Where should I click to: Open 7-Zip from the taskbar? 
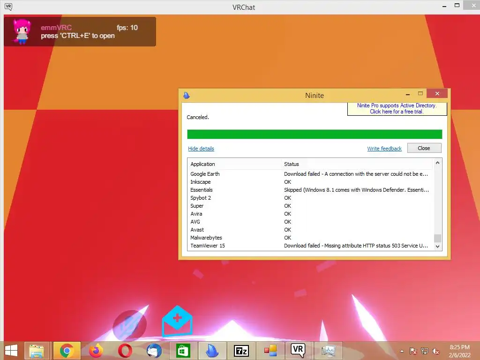click(241, 351)
